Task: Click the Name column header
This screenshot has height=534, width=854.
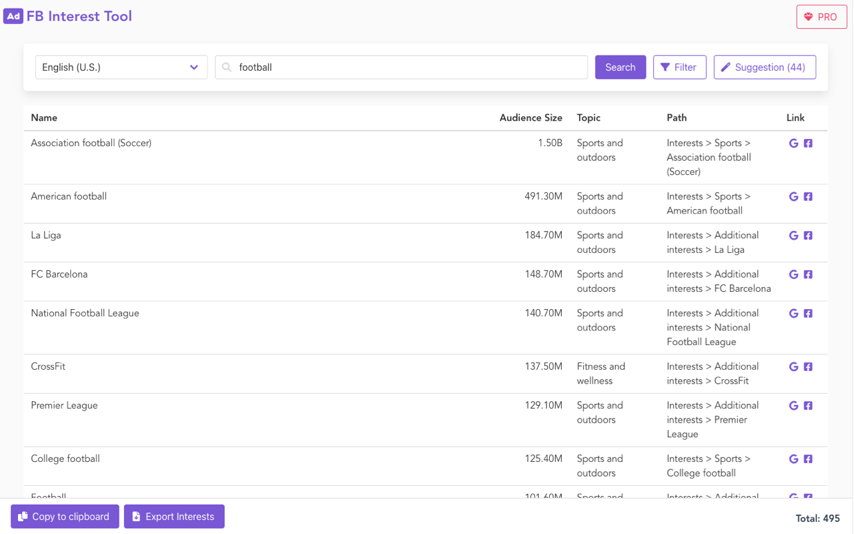Action: pos(44,118)
